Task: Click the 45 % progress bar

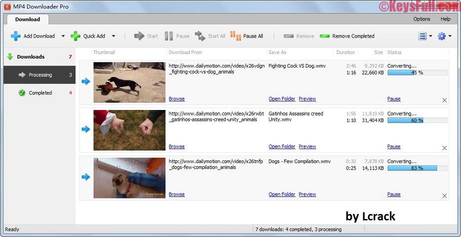Action: pos(418,72)
